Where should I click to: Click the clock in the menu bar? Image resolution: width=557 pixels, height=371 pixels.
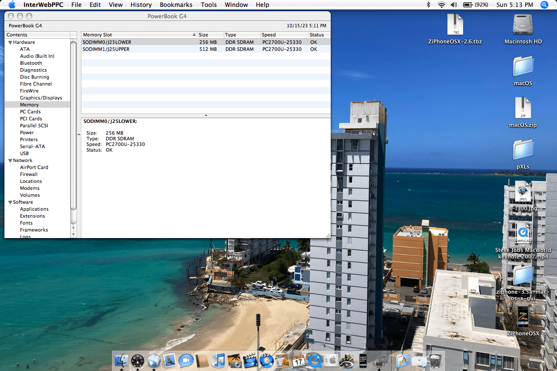point(515,5)
